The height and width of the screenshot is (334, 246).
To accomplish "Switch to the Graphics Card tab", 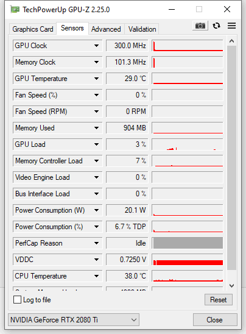I will coord(33,29).
